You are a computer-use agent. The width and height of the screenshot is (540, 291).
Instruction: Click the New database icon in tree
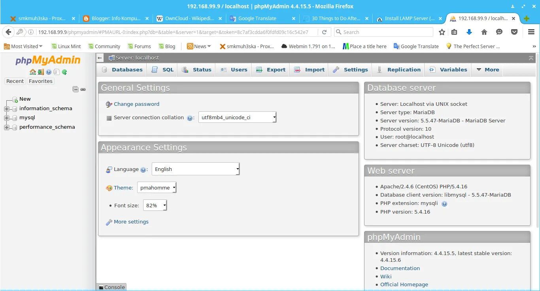click(15, 99)
